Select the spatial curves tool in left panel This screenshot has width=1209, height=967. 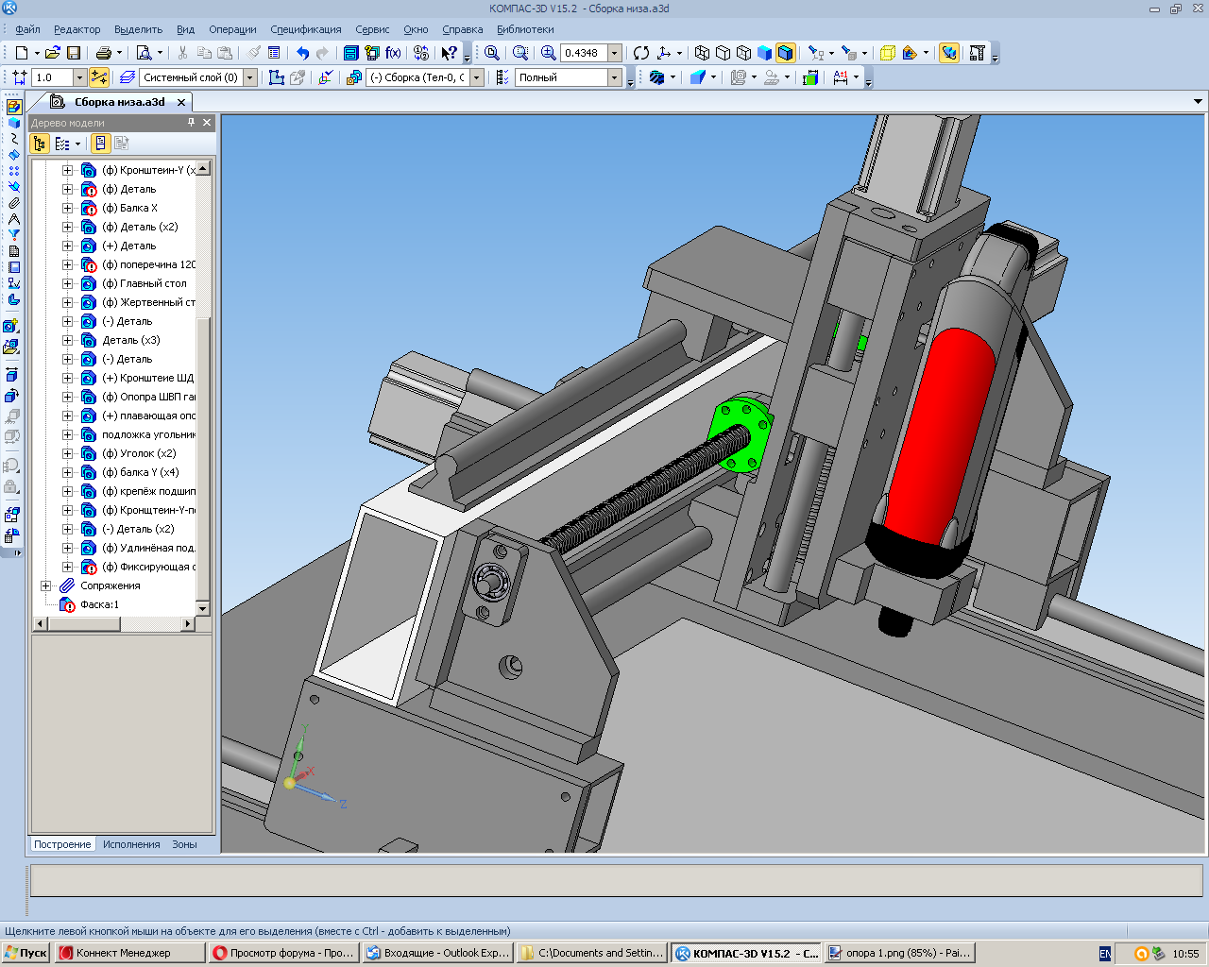(x=13, y=139)
